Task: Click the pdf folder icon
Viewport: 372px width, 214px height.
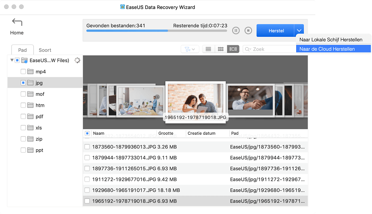Action: point(30,117)
